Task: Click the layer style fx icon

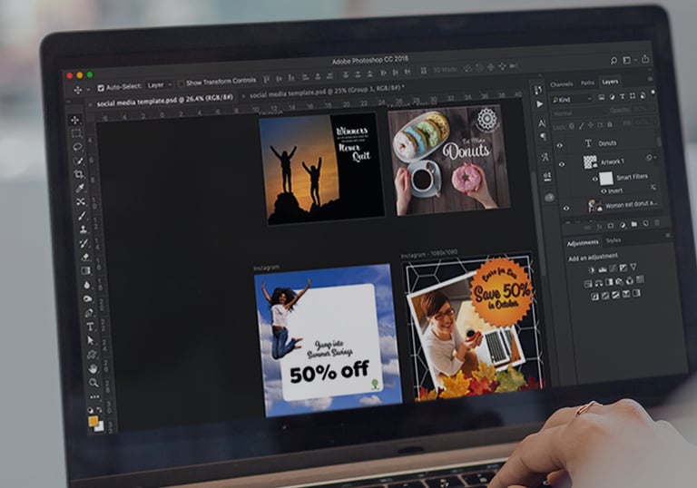Action: point(599,227)
